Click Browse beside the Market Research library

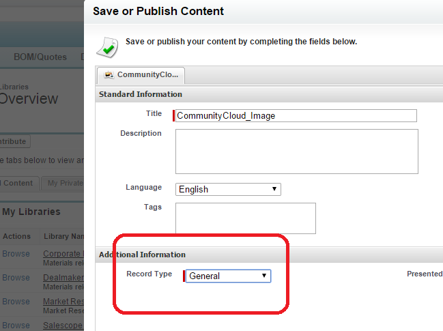point(16,302)
